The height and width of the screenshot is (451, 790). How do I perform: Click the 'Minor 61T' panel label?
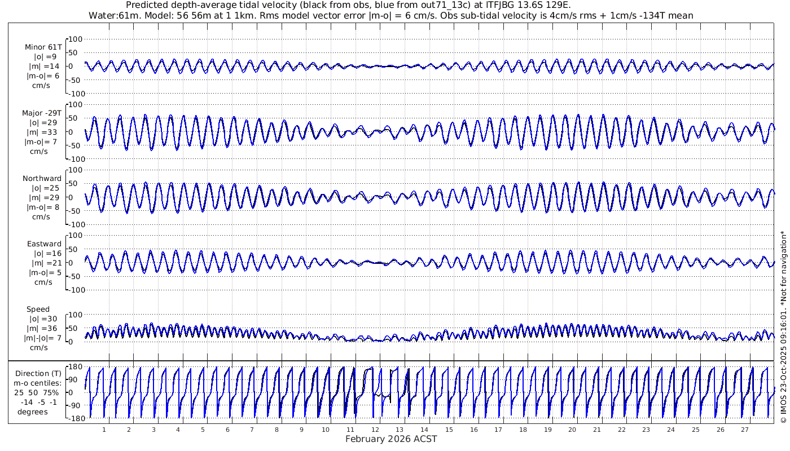pos(43,47)
